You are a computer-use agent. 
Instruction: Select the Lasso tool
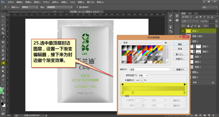3,25
